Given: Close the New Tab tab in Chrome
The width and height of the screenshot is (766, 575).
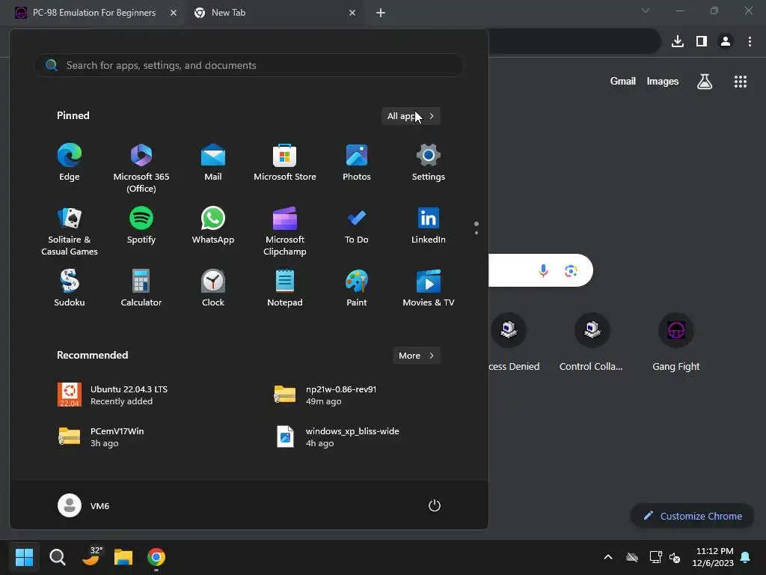Looking at the screenshot, I should point(352,13).
